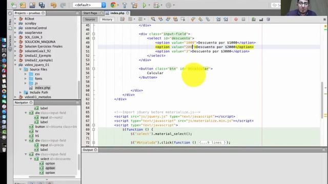Click the Next Bookmark icon
The image size is (328, 184).
tap(200, 19)
